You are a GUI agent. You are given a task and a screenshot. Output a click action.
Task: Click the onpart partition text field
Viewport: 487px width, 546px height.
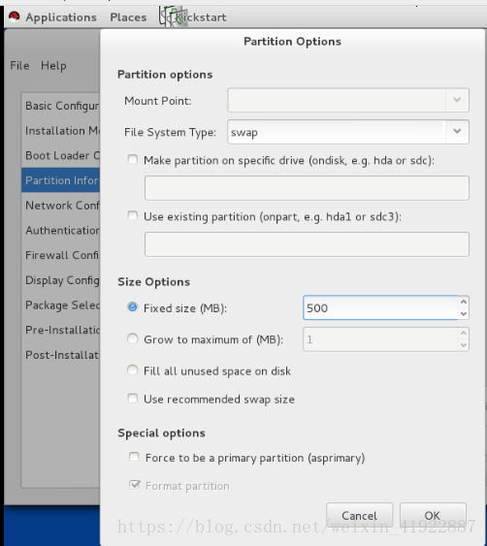[x=307, y=244]
